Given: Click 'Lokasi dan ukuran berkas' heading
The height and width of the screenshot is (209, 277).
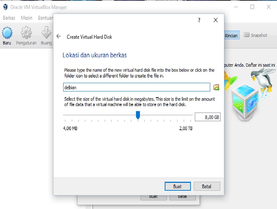Looking at the screenshot, I should [94, 55].
